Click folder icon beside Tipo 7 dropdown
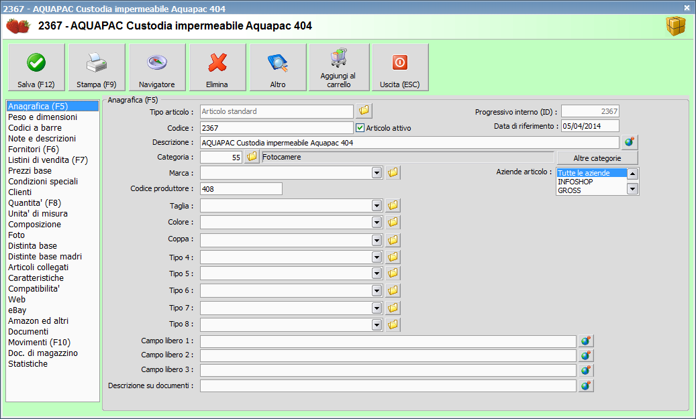Screen dimensions: 696x419 point(393,308)
